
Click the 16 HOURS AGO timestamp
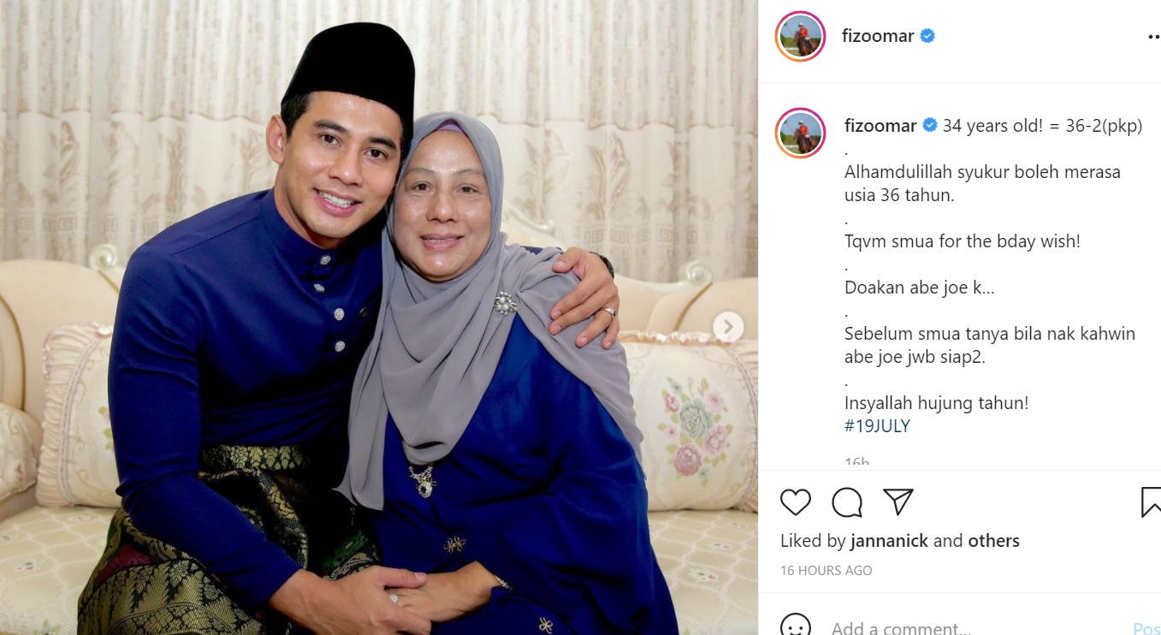pyautogui.click(x=826, y=570)
